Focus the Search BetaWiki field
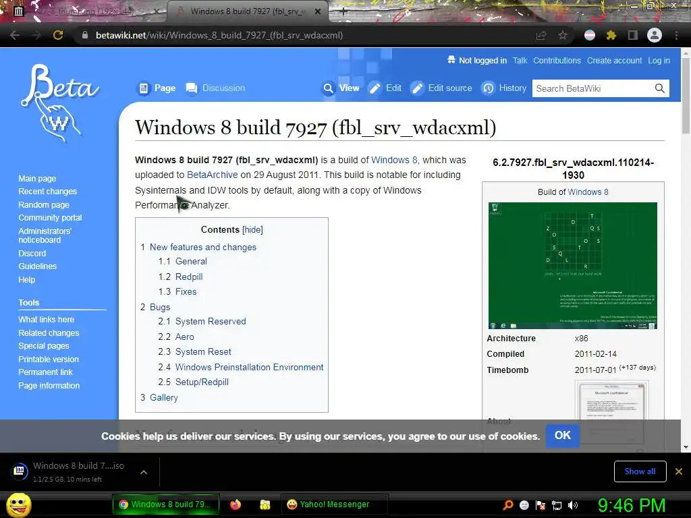This screenshot has width=691, height=518. point(592,88)
